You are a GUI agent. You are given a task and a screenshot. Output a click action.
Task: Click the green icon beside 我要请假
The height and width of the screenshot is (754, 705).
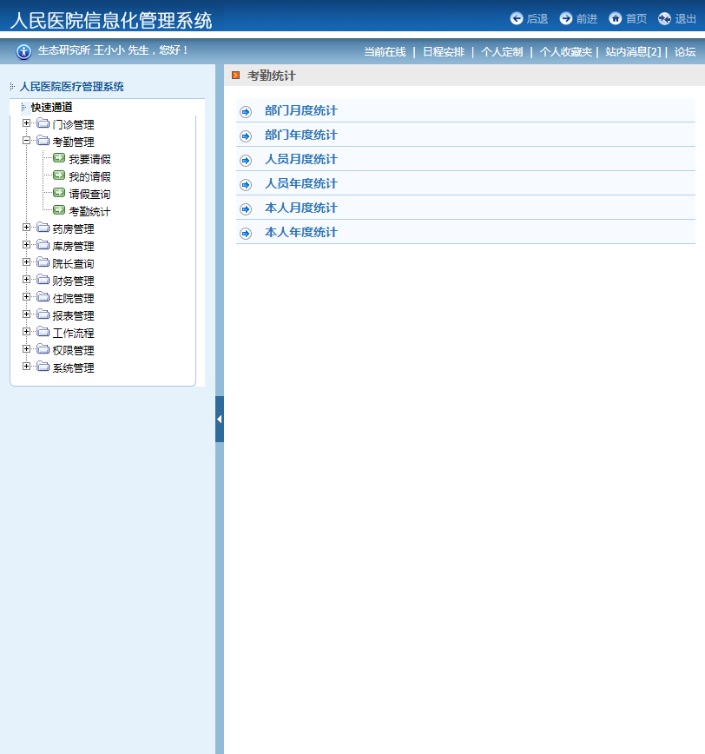[x=59, y=159]
